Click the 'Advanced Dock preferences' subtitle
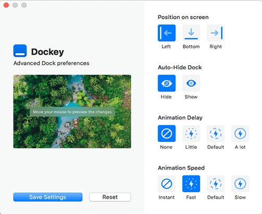 52,63
